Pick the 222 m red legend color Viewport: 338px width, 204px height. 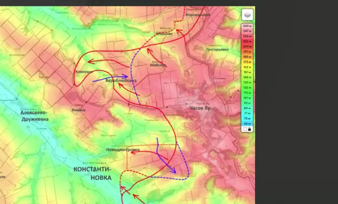[x=247, y=42]
